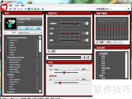Click the olive square toolbar icon

coord(35,9)
